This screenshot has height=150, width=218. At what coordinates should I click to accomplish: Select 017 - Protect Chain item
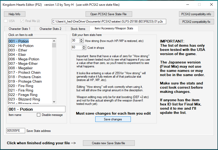(x=24, y=72)
